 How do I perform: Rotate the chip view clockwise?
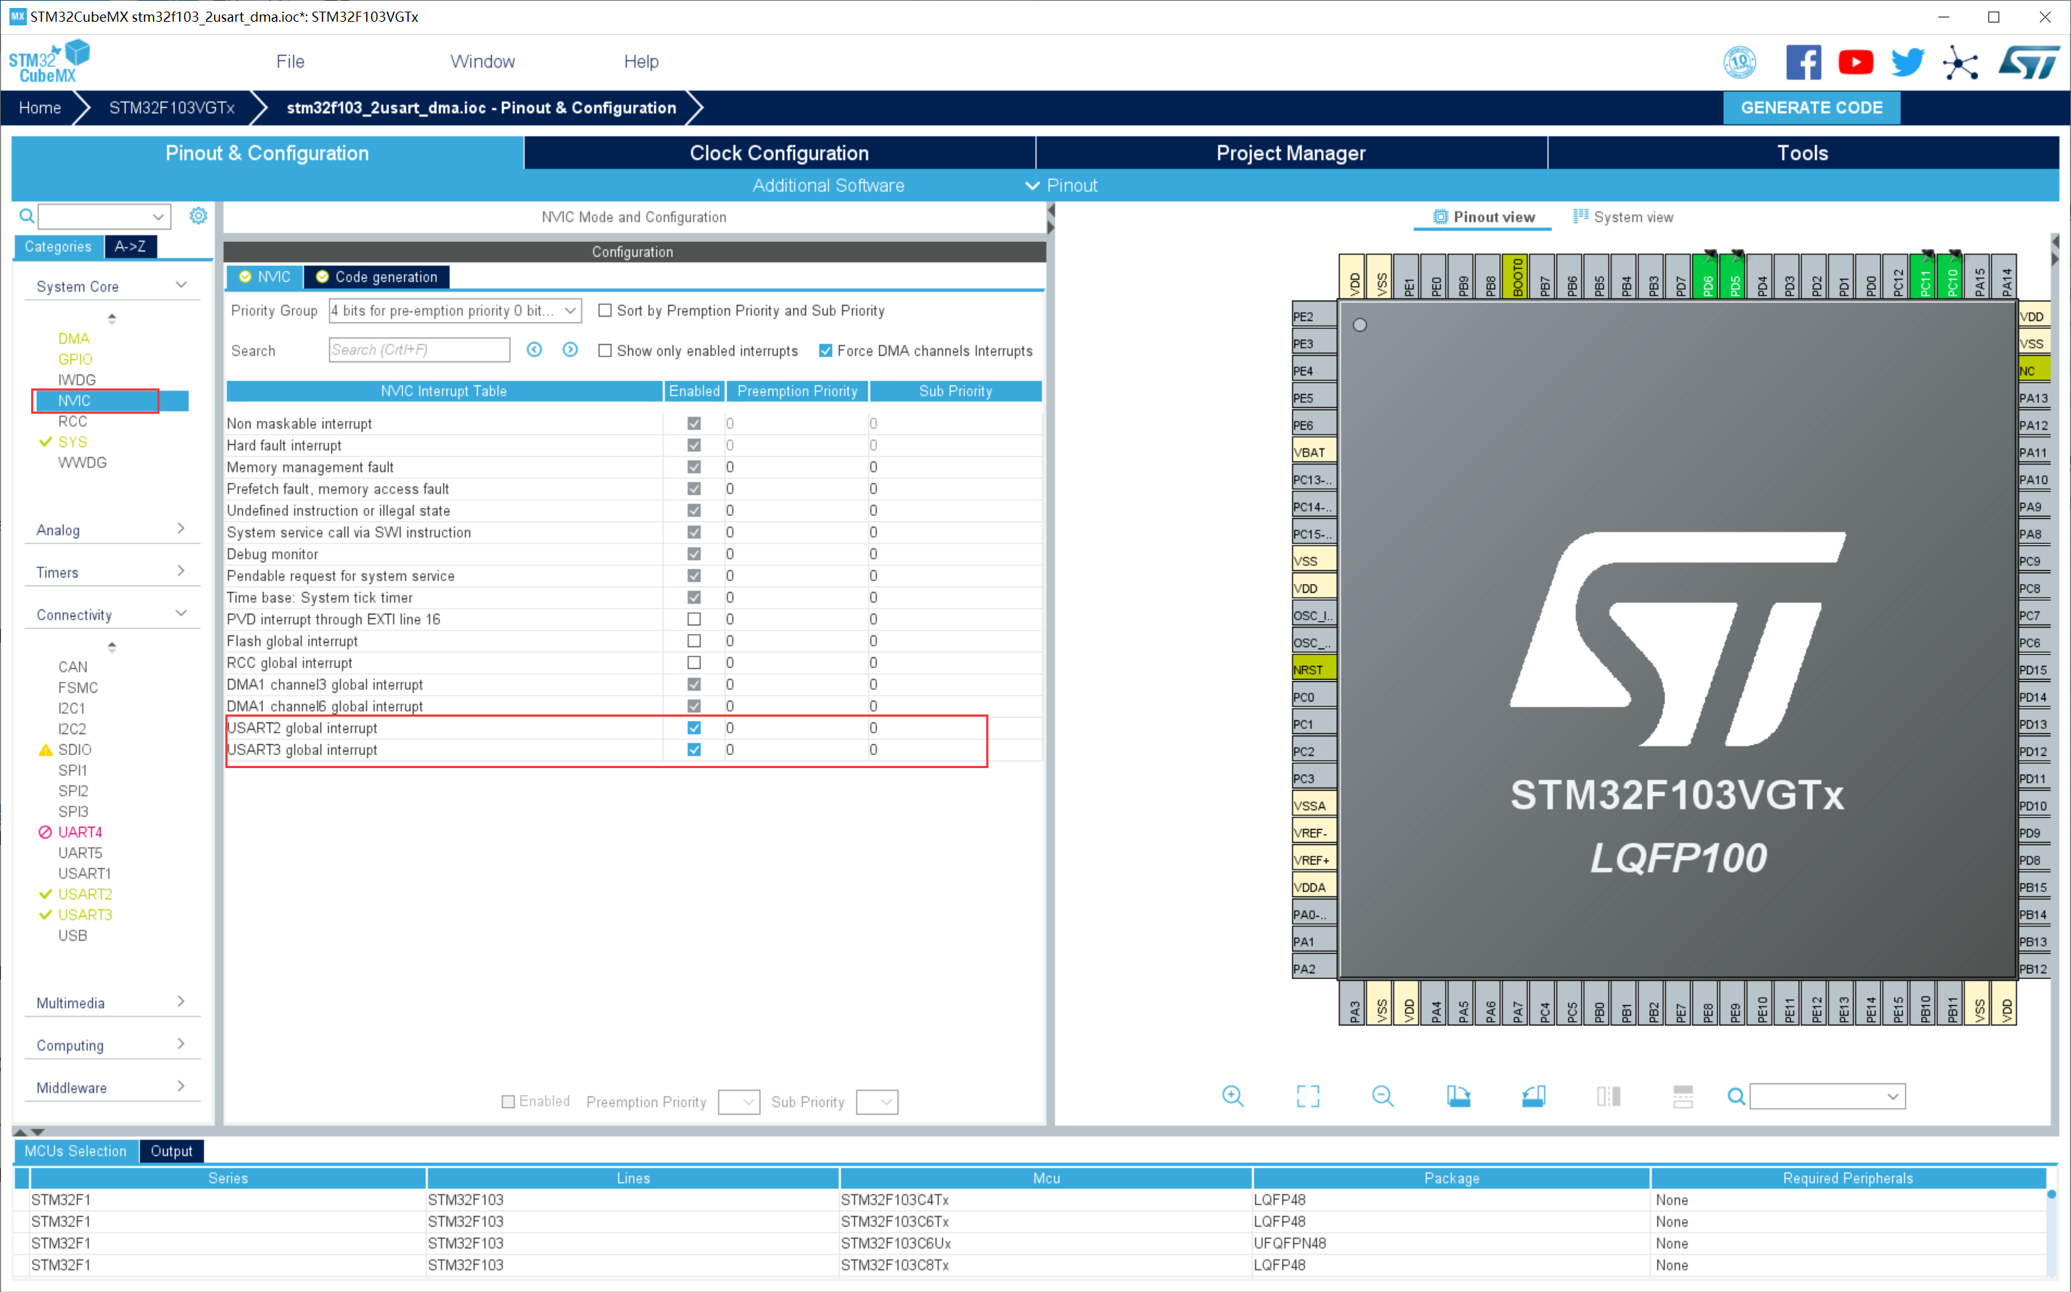click(x=1457, y=1096)
